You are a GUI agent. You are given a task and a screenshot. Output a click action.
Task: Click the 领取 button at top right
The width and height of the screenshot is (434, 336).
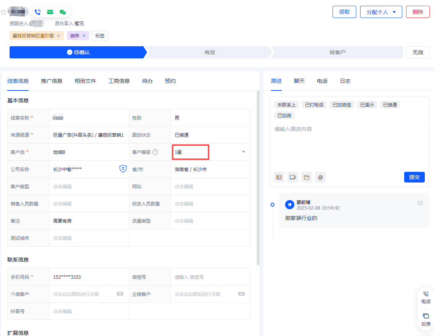pyautogui.click(x=344, y=12)
